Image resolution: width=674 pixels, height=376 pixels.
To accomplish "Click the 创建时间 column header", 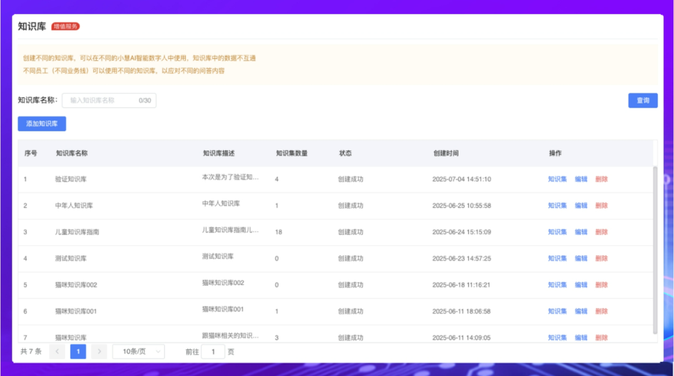I will 446,153.
